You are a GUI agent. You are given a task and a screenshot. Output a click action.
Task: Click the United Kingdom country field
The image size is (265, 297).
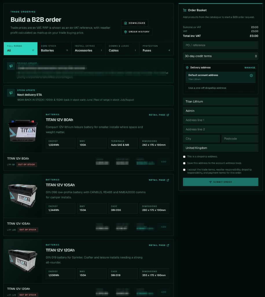[x=220, y=148]
